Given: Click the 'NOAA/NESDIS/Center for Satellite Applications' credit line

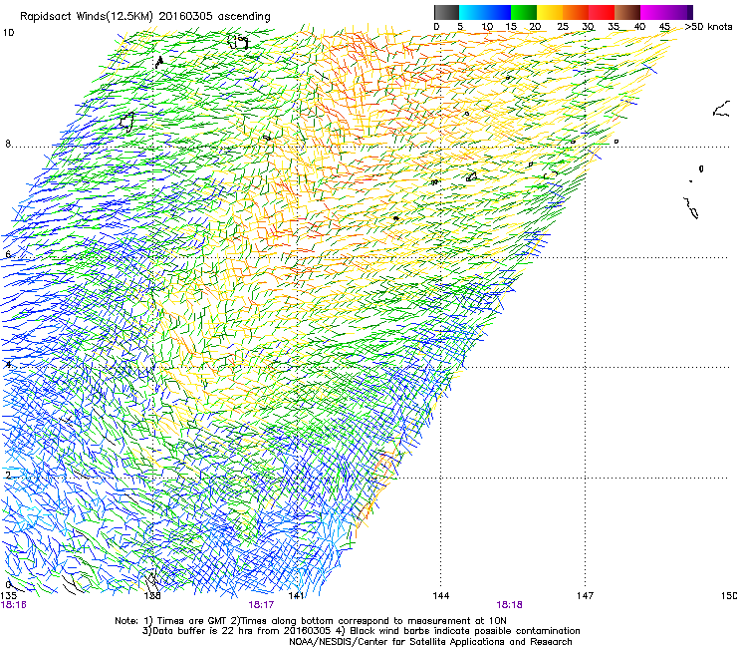Looking at the screenshot, I should (x=430, y=642).
